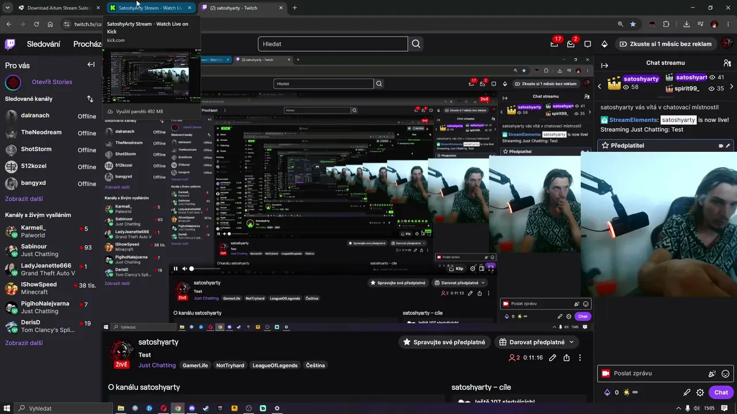Image resolution: width=737 pixels, height=414 pixels.
Task: Open the Just Chatting category link
Action: click(157, 365)
